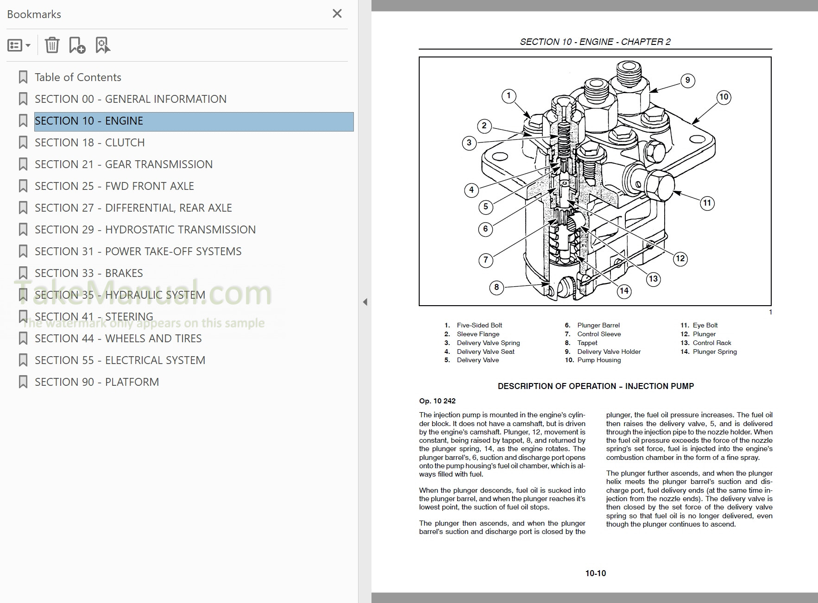
Task: Click the bookmark icon beside SECTION 90 - PLATFORM
Action: coord(23,382)
